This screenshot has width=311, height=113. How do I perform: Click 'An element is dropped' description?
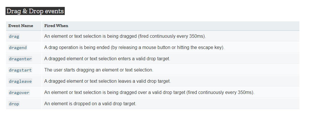click(x=90, y=104)
